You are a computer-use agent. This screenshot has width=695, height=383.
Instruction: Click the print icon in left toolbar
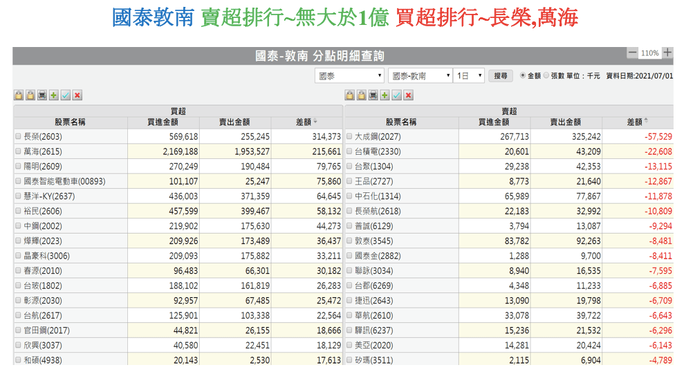[x=42, y=95]
